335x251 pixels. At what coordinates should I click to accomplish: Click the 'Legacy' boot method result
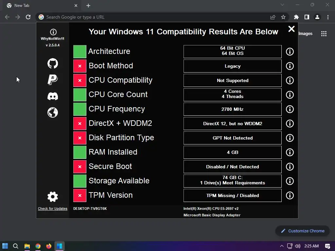point(233,66)
